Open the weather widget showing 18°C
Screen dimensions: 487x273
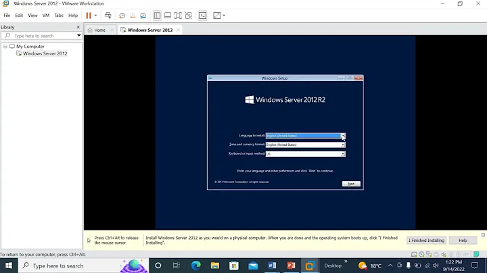click(x=369, y=266)
